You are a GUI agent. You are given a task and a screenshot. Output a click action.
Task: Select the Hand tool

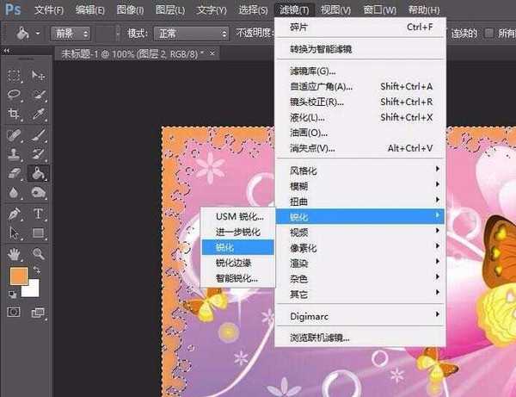pos(14,254)
